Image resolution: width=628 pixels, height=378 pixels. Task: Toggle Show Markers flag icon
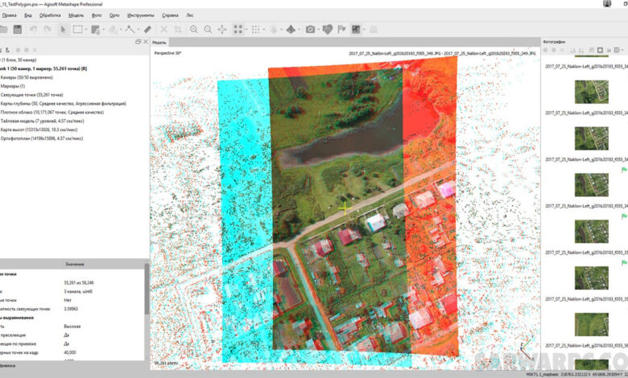(341, 29)
